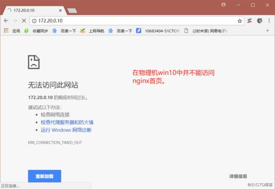The image size is (275, 189).
Task: Focus the address bar showing 172.20.0.10
Action: point(137,21)
